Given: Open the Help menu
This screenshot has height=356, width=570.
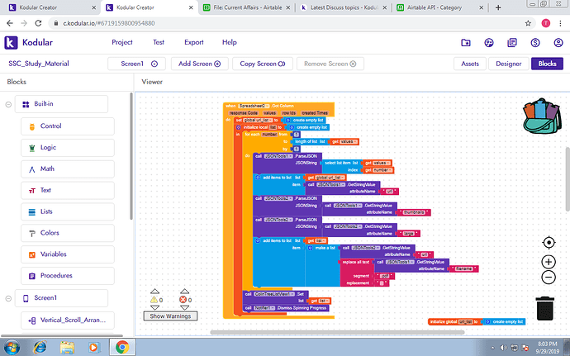Looking at the screenshot, I should tap(230, 43).
